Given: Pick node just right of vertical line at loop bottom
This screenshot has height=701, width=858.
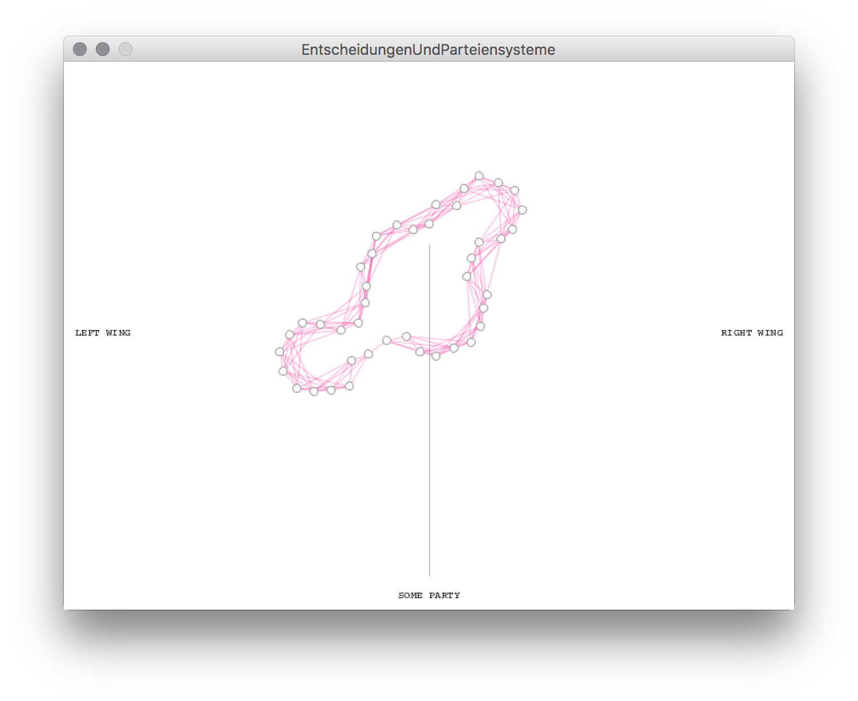Looking at the screenshot, I should point(436,356).
